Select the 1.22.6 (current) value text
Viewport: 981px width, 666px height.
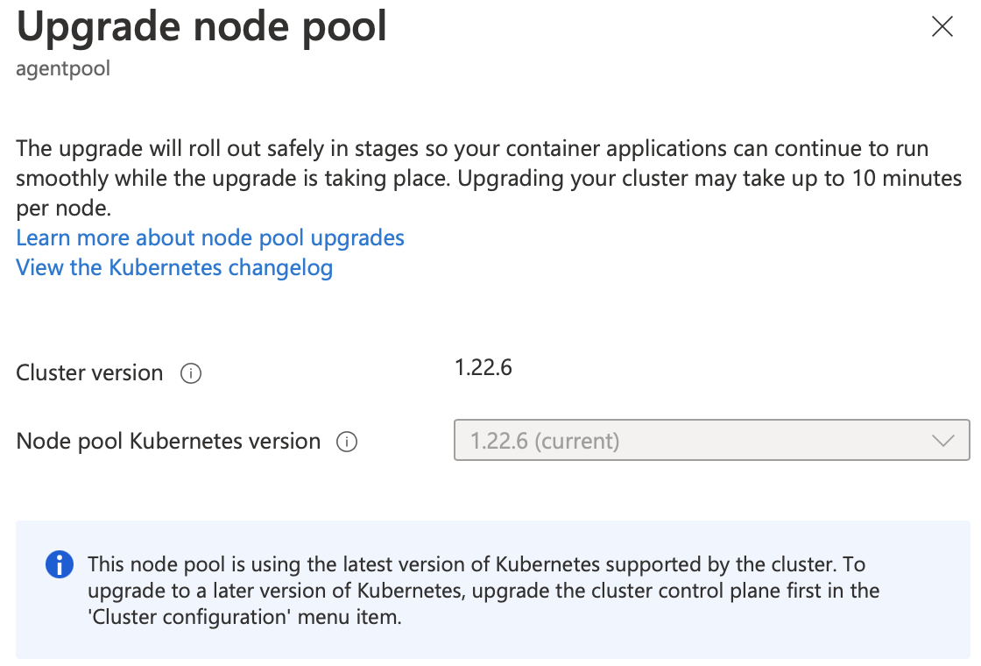(x=545, y=441)
